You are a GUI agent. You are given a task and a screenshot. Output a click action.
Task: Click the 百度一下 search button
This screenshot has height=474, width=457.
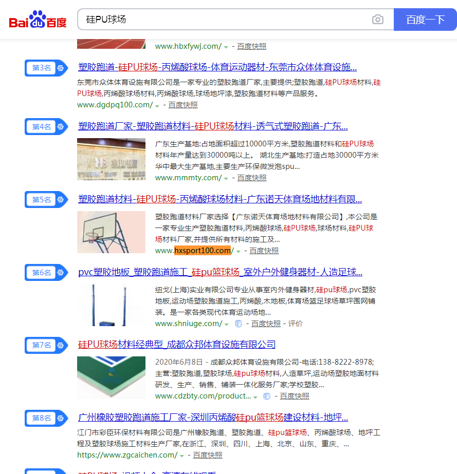pyautogui.click(x=425, y=20)
